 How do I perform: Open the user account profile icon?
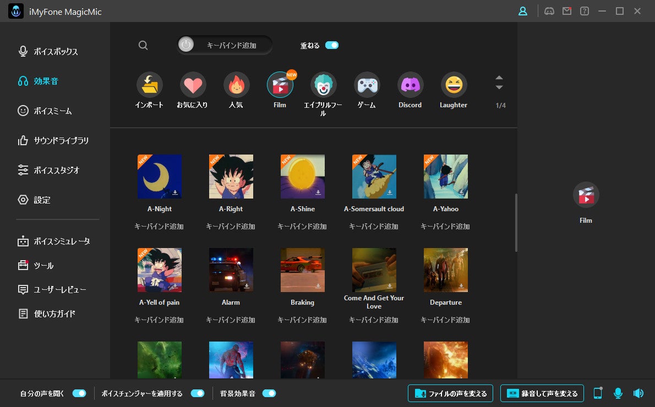point(523,11)
